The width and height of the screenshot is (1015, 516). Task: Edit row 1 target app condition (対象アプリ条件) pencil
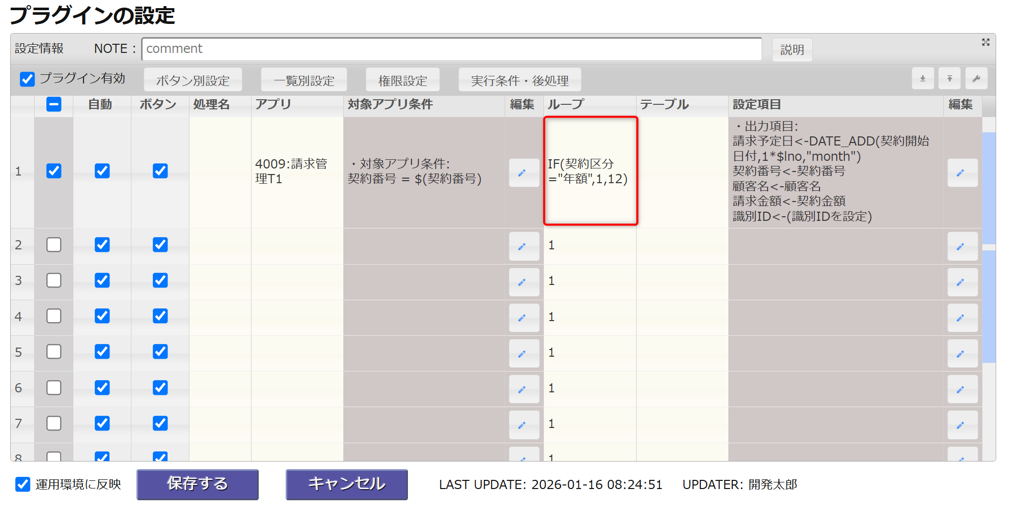point(524,173)
